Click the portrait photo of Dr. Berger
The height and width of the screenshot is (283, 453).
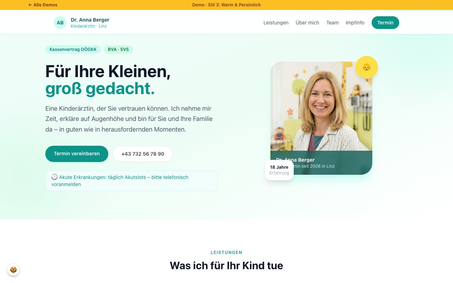pyautogui.click(x=321, y=106)
